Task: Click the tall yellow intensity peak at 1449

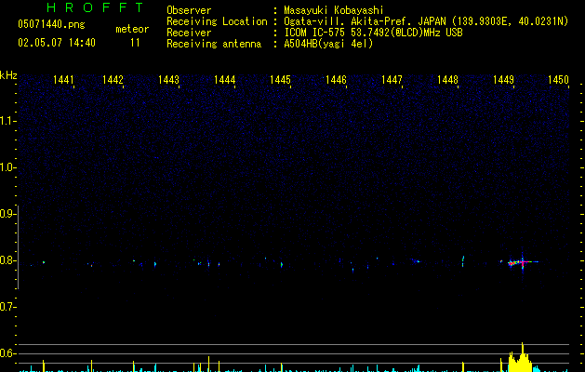Action: [x=521, y=357]
